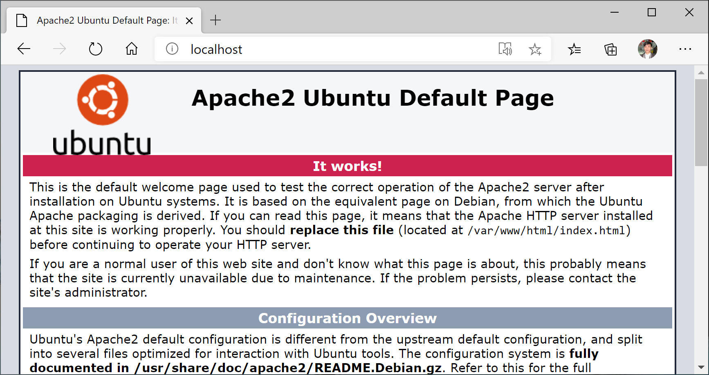Click the bold 'replace this file' text
709x375 pixels.
click(x=342, y=230)
